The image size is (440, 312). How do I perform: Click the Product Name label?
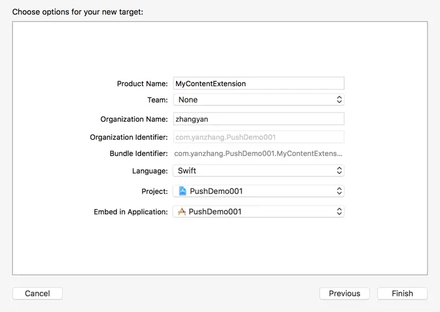tap(142, 84)
